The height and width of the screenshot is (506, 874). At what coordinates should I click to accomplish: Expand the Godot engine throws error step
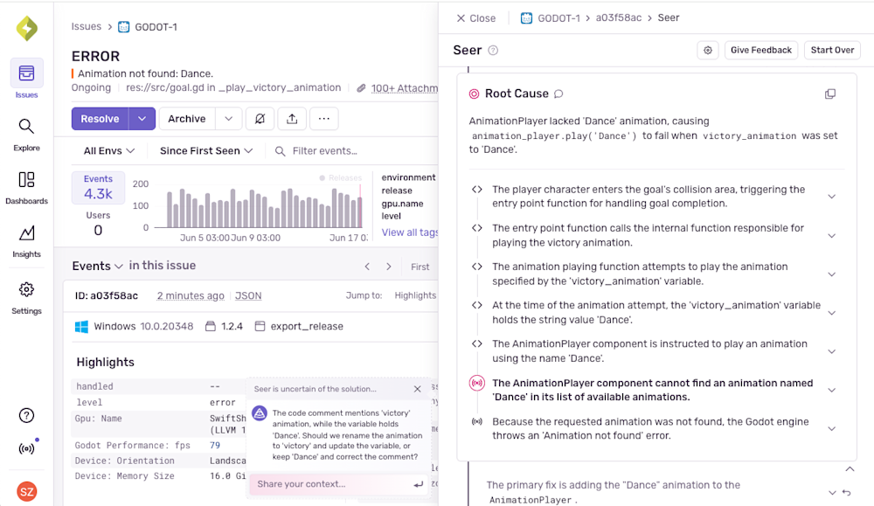point(831,428)
